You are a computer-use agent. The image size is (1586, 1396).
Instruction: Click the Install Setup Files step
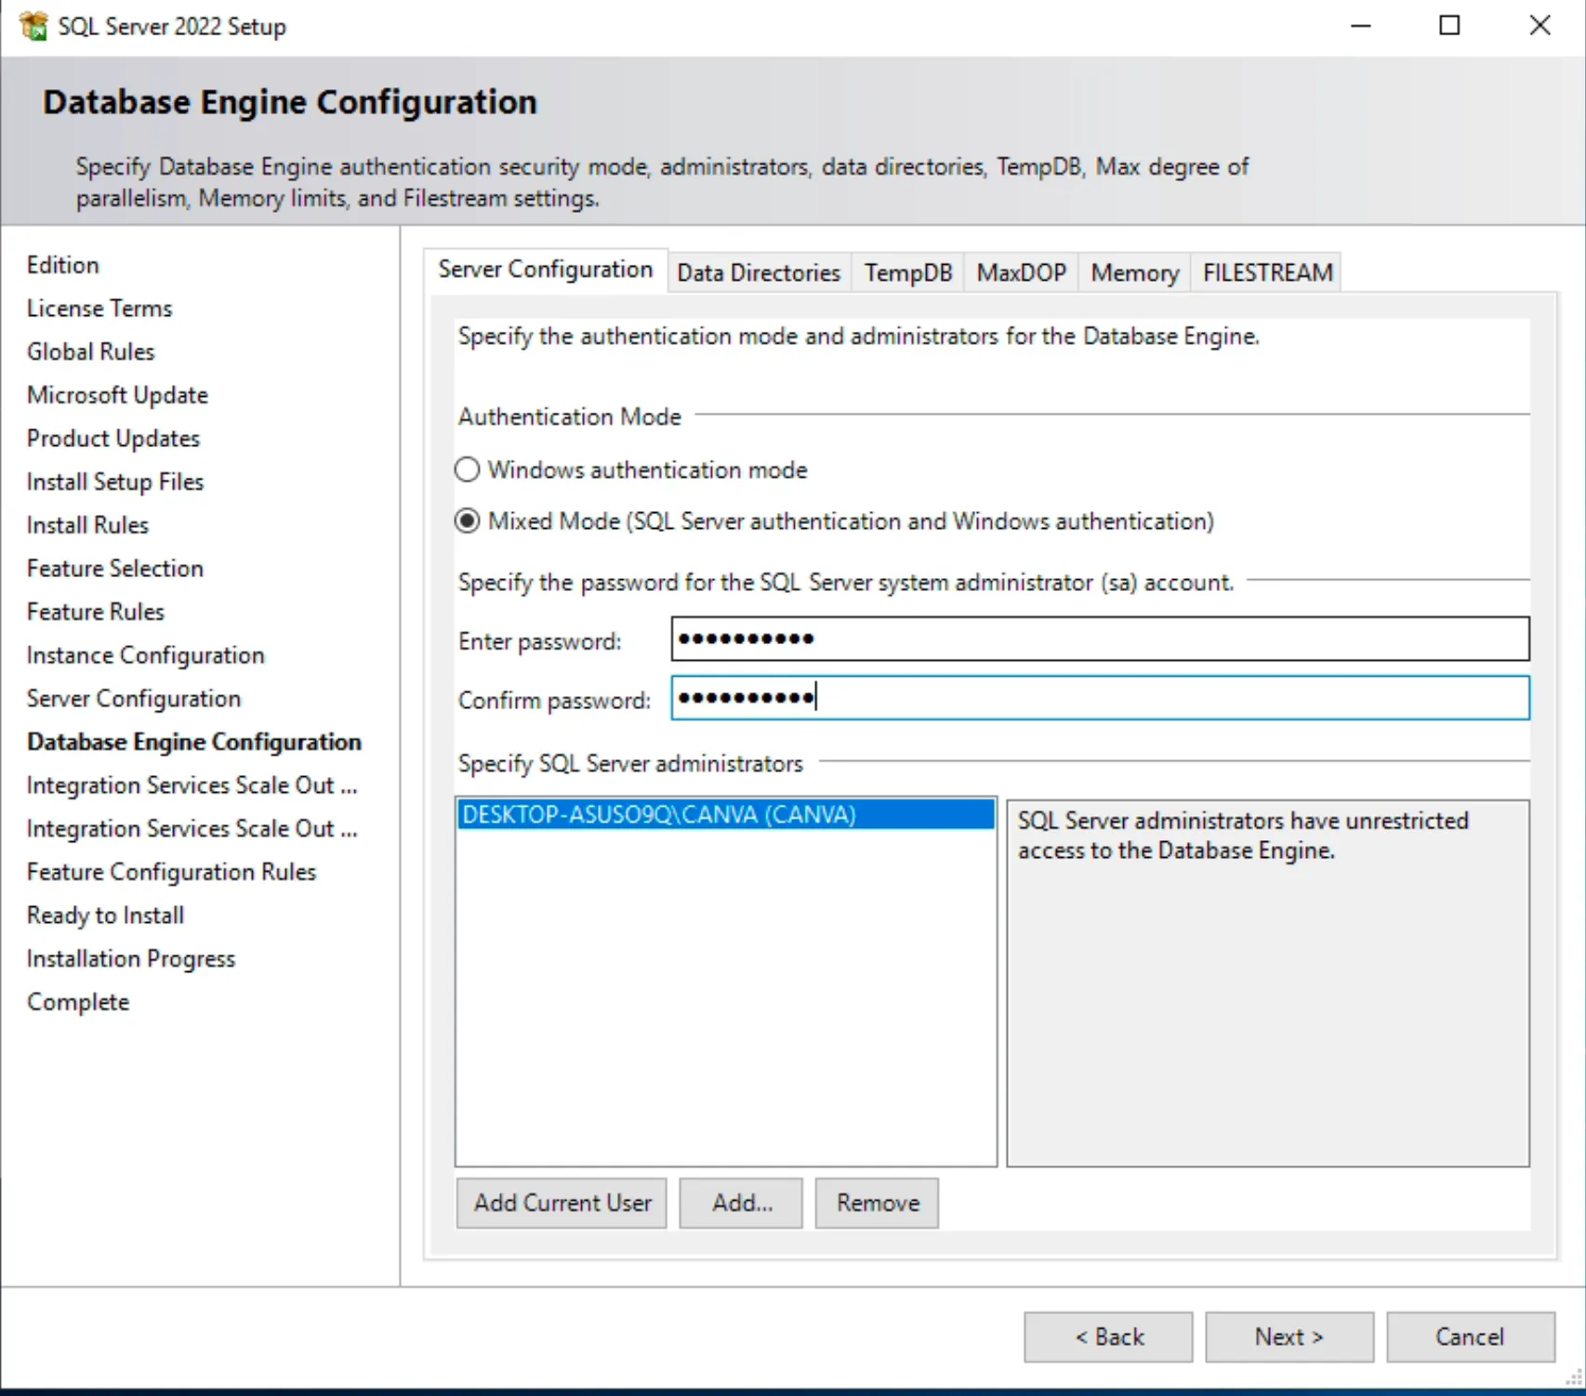(x=115, y=481)
